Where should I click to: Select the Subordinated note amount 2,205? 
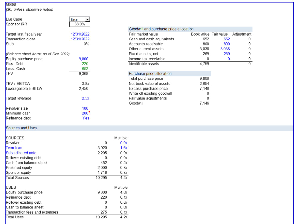point(102,153)
